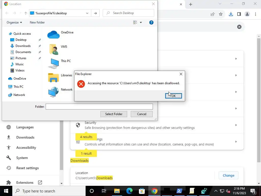Open Languages in Chrome settings sidebar
This screenshot has height=196, width=261.
25,127
